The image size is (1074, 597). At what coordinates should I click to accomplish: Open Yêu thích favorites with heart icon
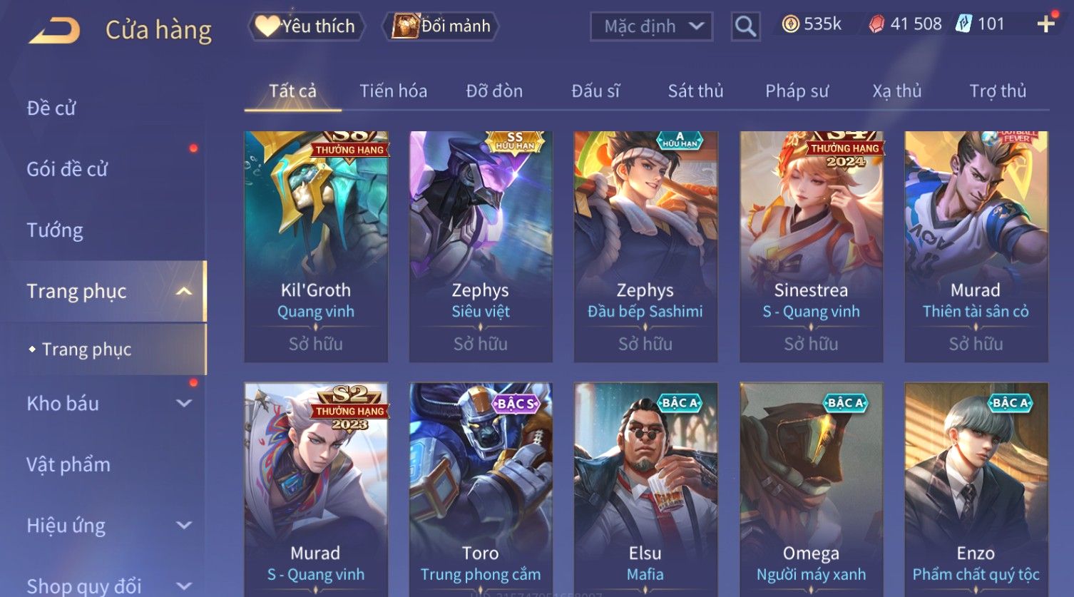(307, 26)
